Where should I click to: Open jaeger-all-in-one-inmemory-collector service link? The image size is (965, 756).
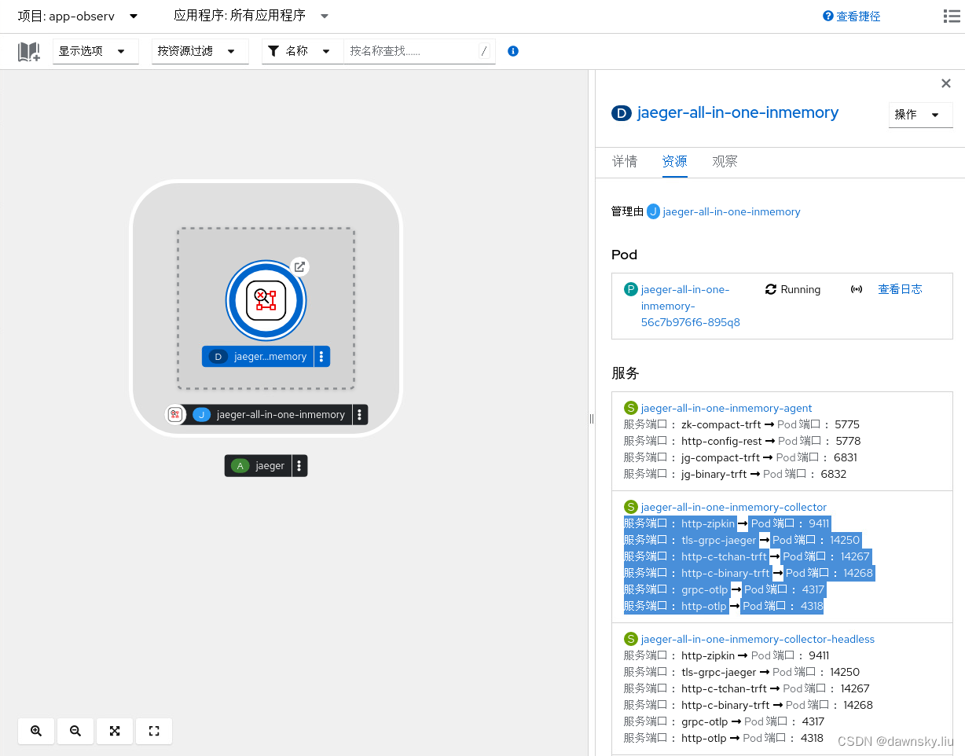coord(734,507)
